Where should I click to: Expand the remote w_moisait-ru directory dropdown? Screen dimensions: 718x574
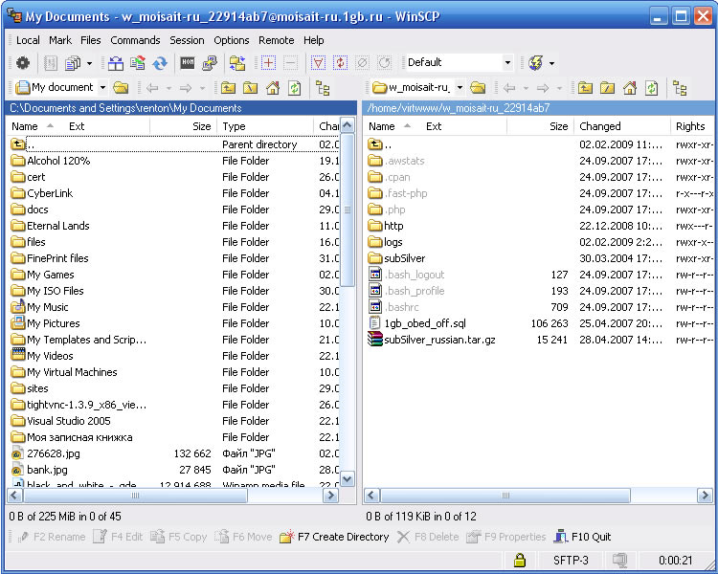click(458, 88)
